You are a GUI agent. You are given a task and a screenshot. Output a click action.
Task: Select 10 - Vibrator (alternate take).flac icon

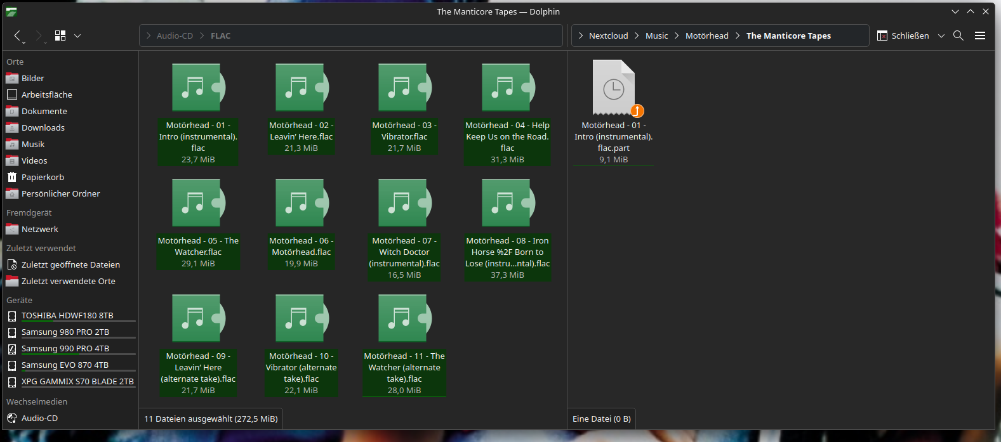click(302, 318)
